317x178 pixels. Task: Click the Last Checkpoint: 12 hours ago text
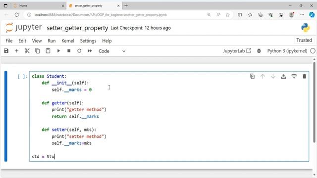[141, 28]
